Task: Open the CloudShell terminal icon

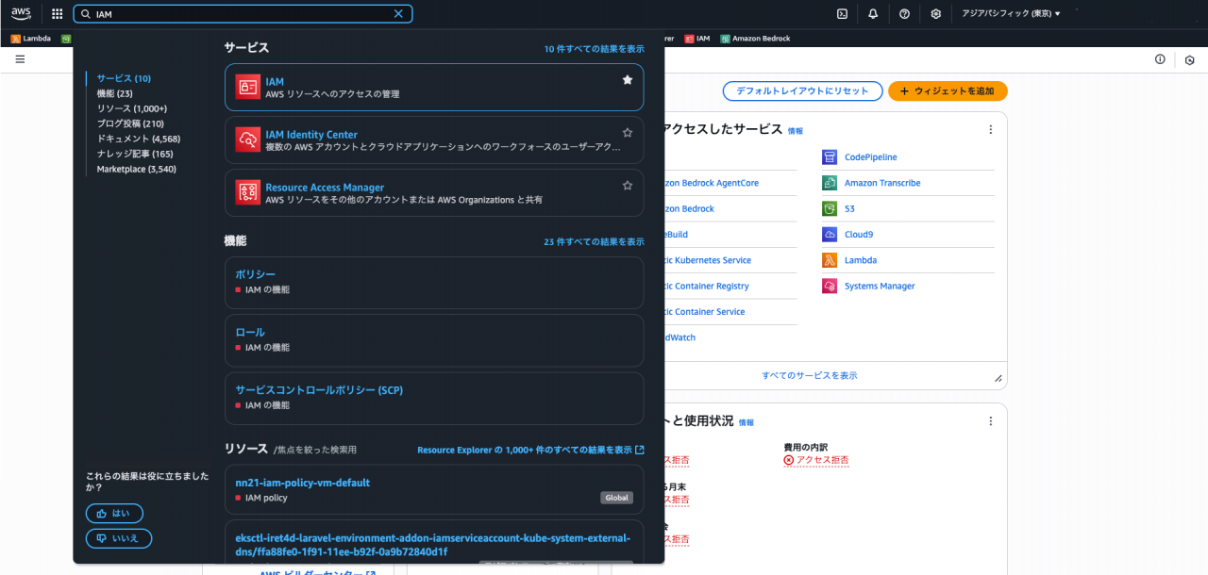Action: [x=842, y=14]
